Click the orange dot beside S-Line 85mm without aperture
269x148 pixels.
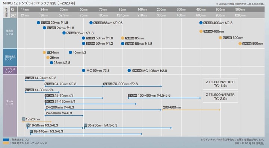click(123, 38)
